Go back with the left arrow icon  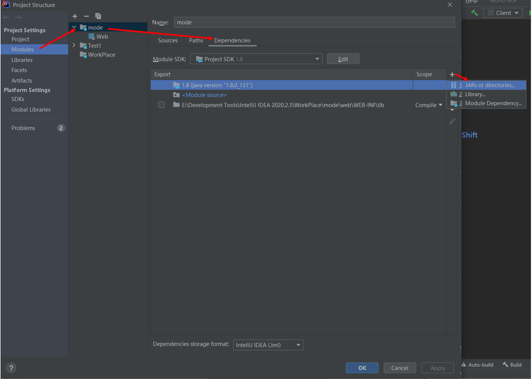coord(6,17)
